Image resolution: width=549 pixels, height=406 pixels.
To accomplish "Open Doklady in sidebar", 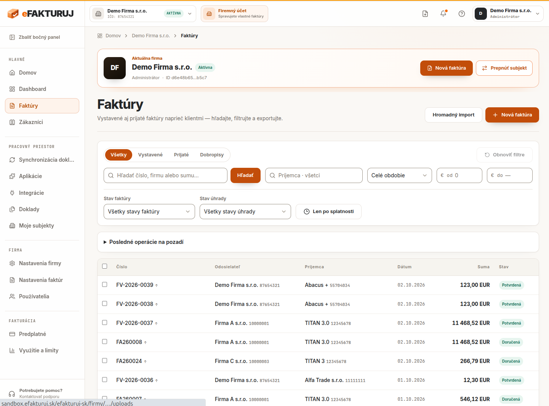I will [42, 209].
